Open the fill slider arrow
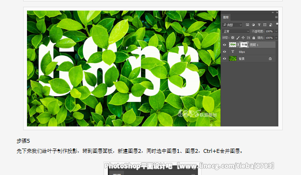 click(x=276, y=38)
